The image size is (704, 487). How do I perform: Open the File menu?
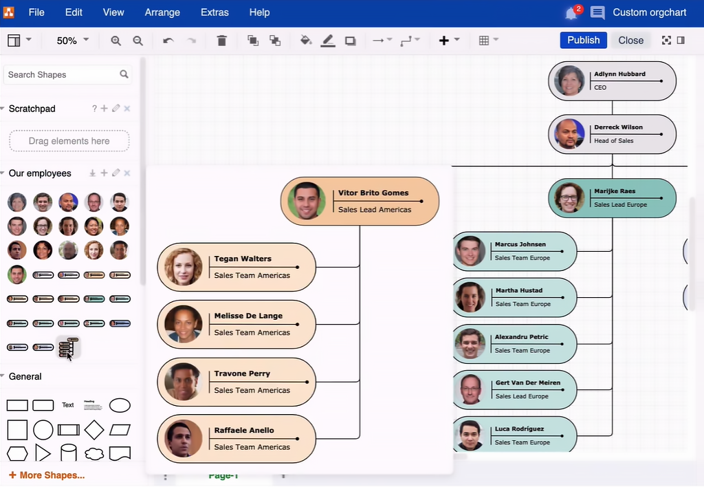(x=36, y=12)
